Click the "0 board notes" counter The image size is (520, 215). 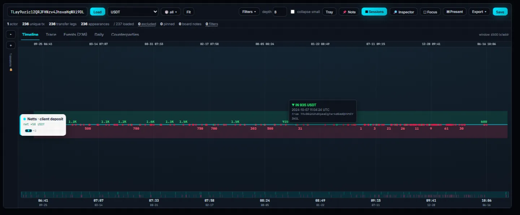190,24
